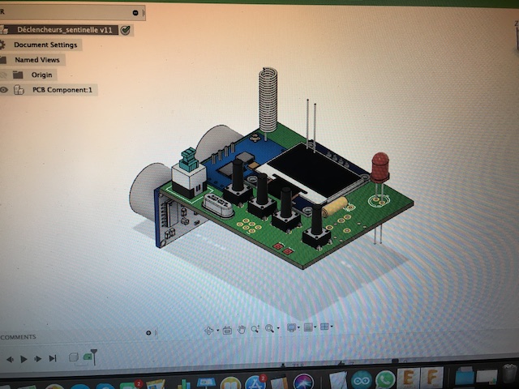Select the Orbit navigation tool
Viewport: 519px width, 389px height.
click(209, 330)
